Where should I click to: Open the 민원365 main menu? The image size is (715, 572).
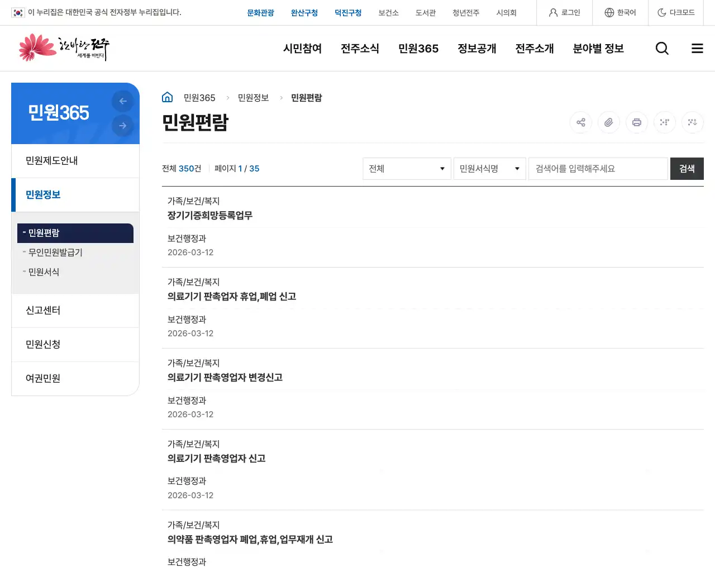tap(418, 49)
